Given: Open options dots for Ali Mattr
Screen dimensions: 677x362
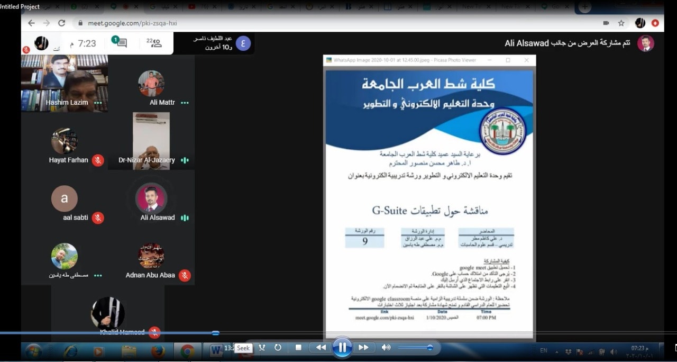Looking at the screenshot, I should pos(185,103).
